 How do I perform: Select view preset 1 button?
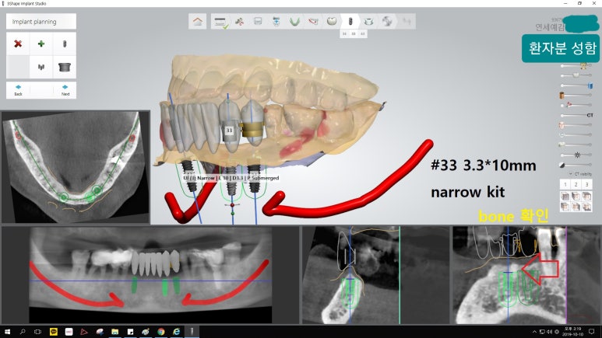tap(565, 184)
